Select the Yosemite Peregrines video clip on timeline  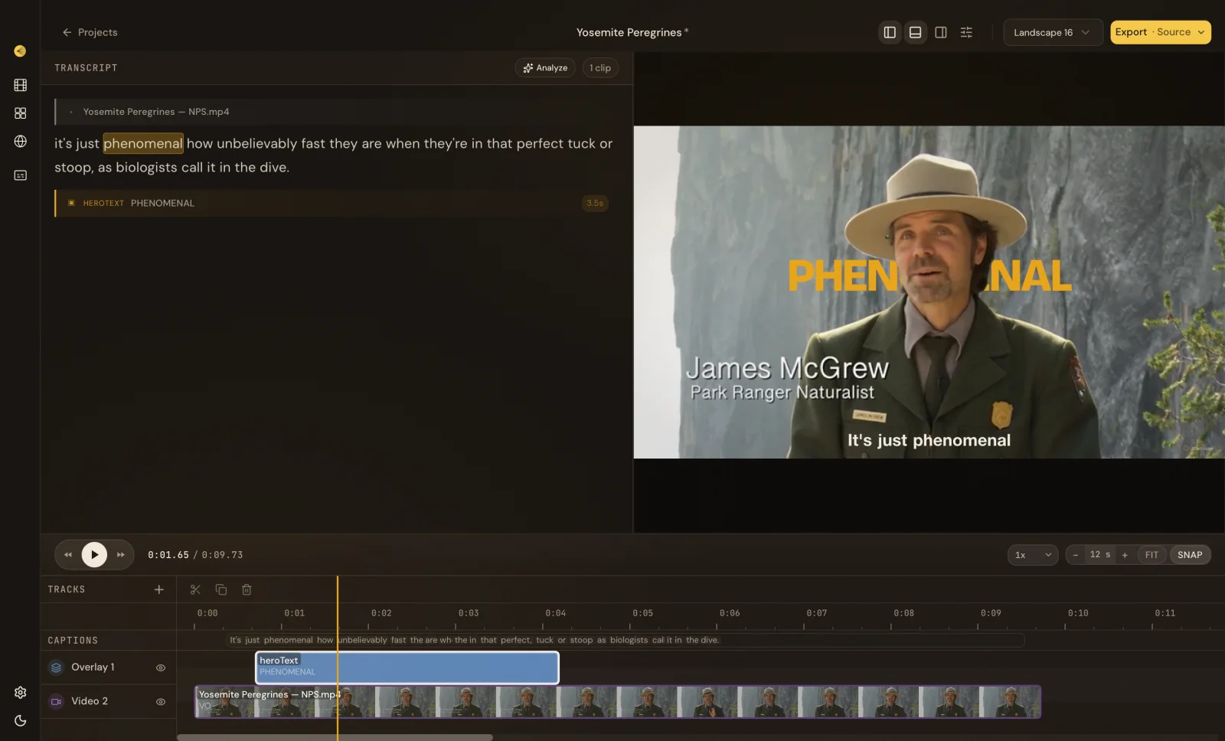618,701
